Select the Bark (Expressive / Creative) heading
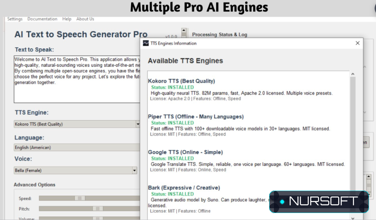 pos(184,188)
